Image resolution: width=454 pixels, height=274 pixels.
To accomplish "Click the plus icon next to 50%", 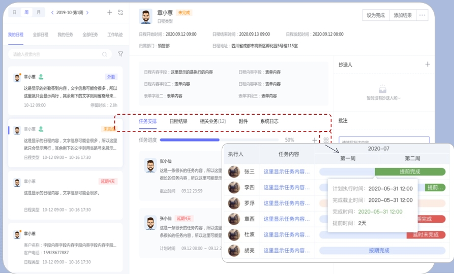I will [x=314, y=140].
